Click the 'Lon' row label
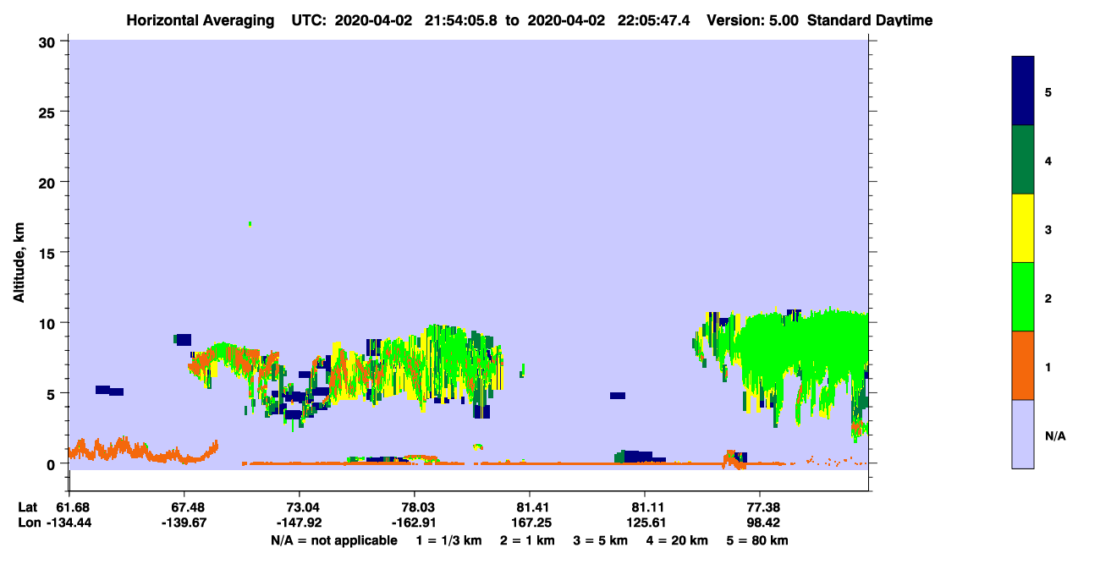The height and width of the screenshot is (564, 1100). (x=28, y=523)
